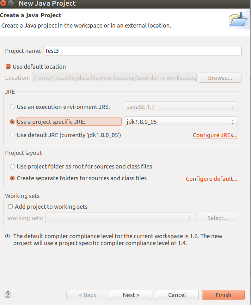Viewport: 251px width, 305px height.
Task: Click the help question mark icon
Action: pyautogui.click(x=8, y=295)
